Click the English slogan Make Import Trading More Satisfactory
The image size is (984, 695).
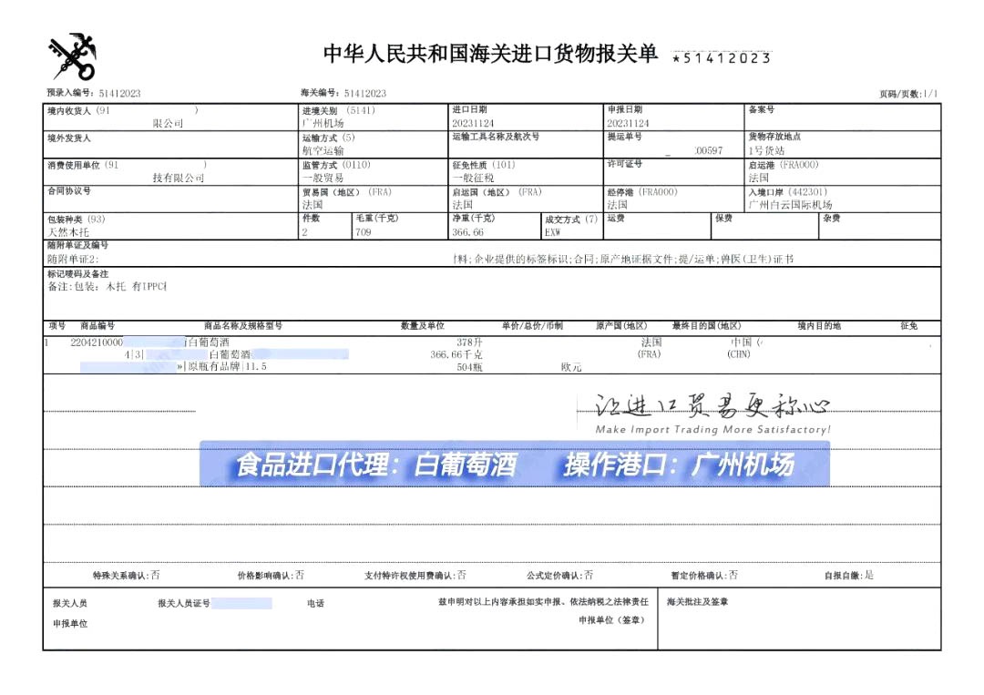click(x=712, y=429)
